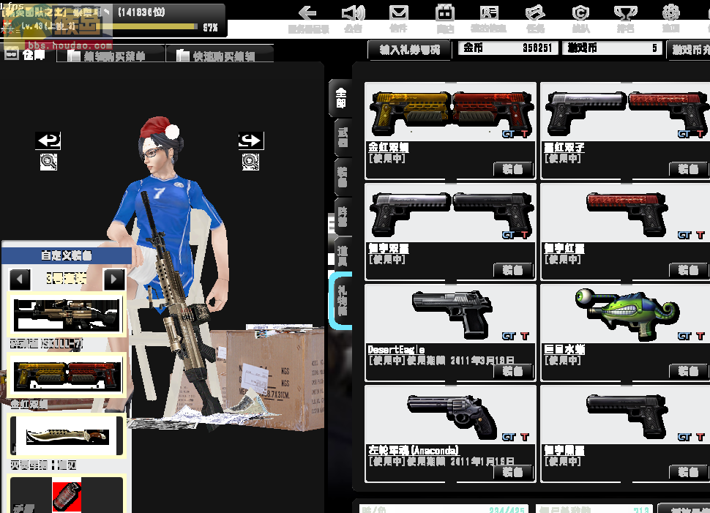The height and width of the screenshot is (513, 710).
Task: Select the 道具 side category tab
Action: point(343,256)
